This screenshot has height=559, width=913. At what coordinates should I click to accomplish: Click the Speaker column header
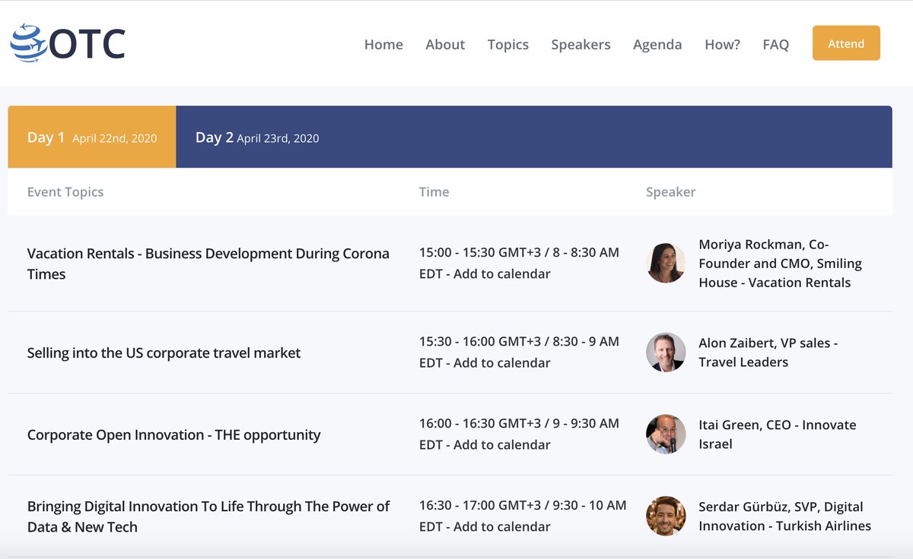670,192
